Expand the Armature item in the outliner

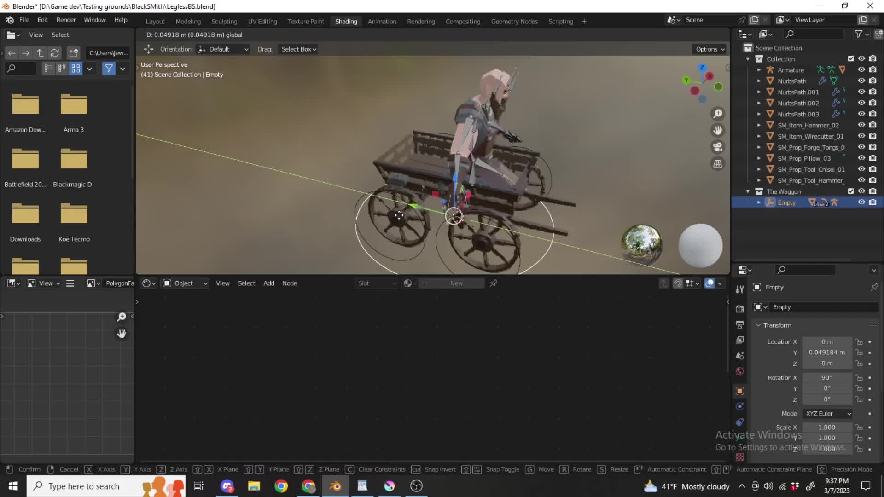point(759,69)
